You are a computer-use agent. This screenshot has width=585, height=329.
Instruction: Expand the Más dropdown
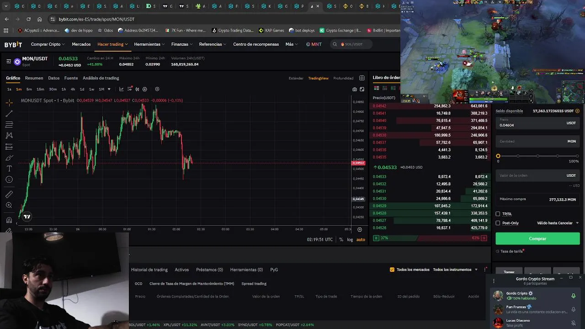[292, 44]
